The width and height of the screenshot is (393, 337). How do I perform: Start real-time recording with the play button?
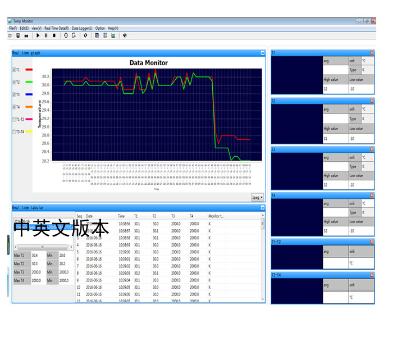click(38, 35)
